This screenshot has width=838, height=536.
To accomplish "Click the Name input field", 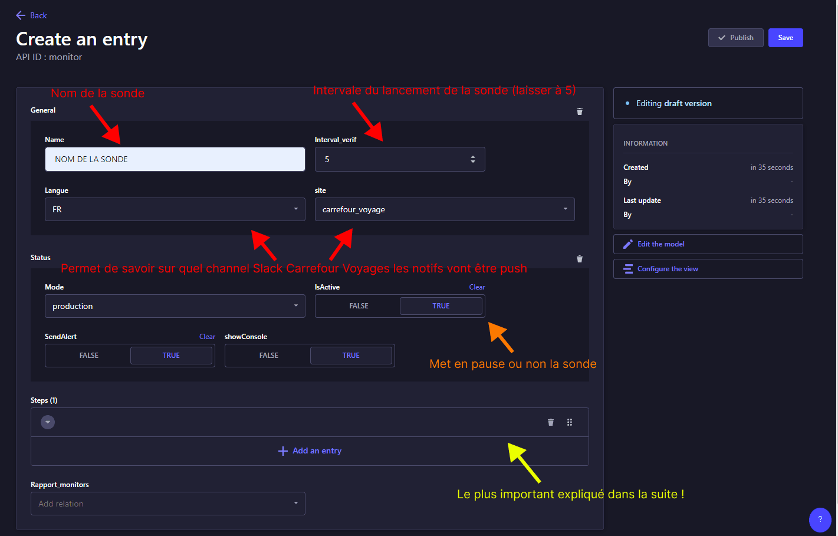I will click(x=175, y=159).
